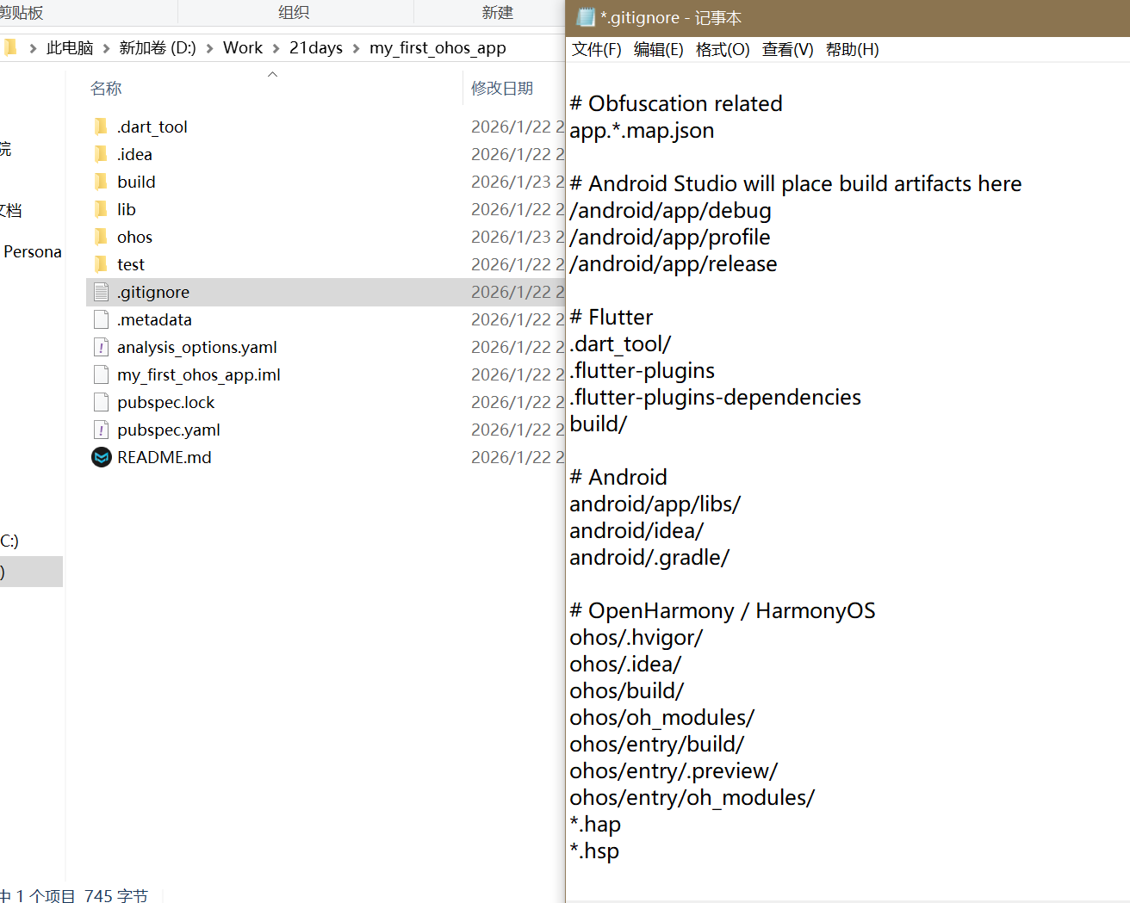
Task: Select the .dart_tool folder name
Action: 152,127
